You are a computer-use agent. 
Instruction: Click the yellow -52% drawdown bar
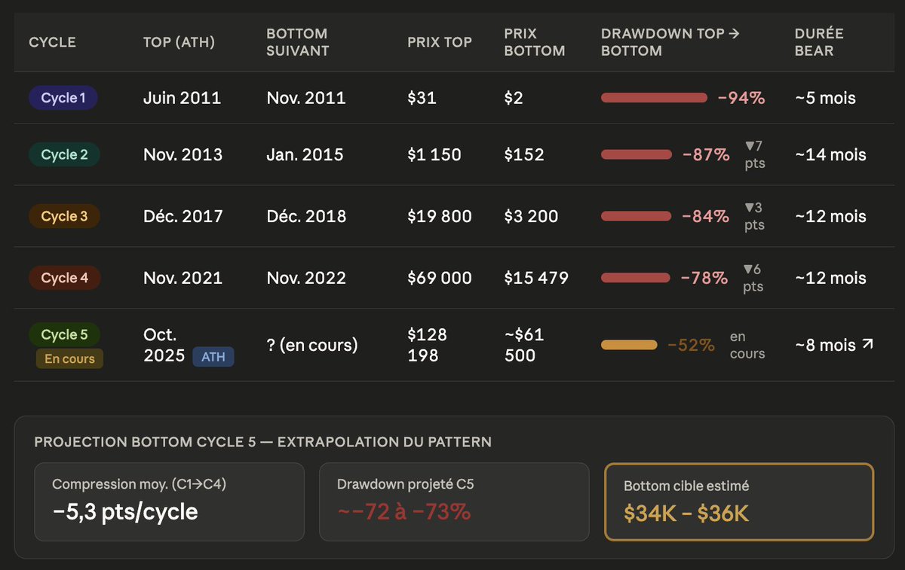click(x=629, y=345)
